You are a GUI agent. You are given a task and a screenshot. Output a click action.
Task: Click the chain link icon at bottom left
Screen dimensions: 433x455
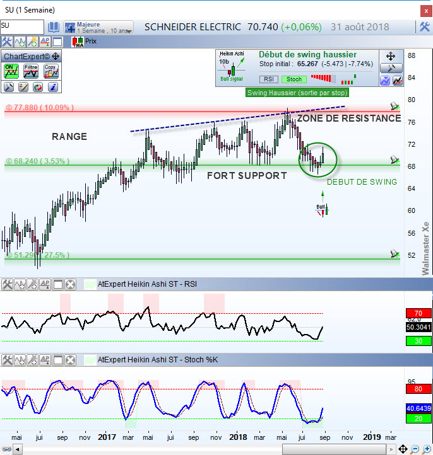coord(6,449)
